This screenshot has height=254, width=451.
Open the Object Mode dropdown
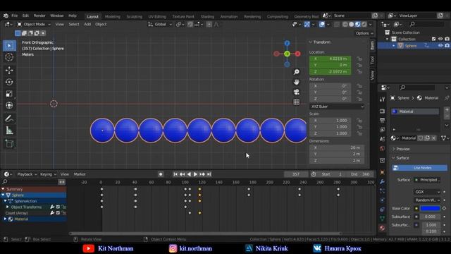pyautogui.click(x=34, y=24)
